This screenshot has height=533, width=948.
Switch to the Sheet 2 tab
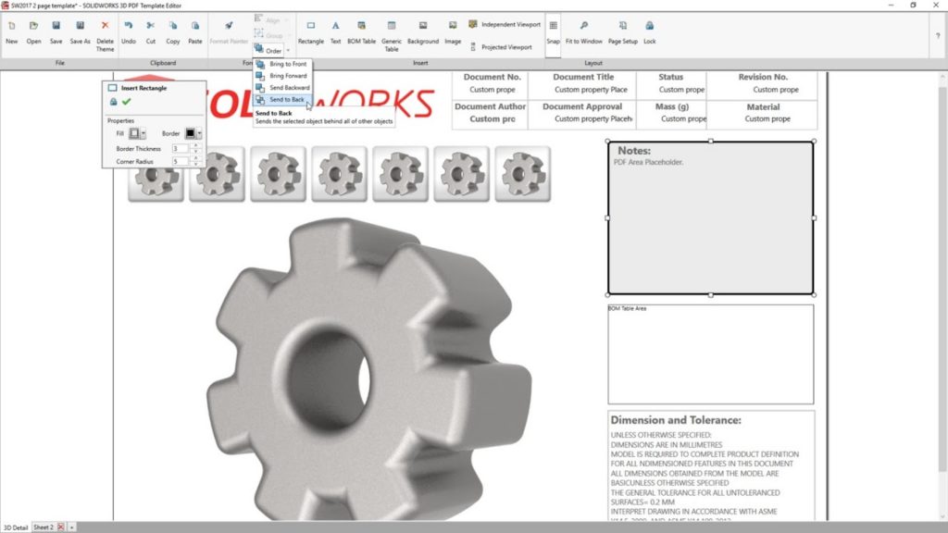[x=44, y=527]
